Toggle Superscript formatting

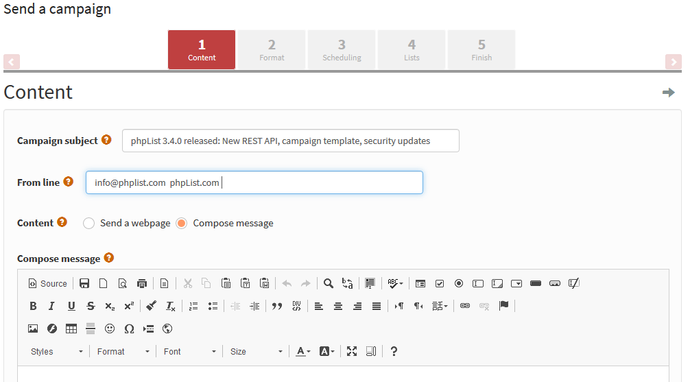pyautogui.click(x=129, y=306)
